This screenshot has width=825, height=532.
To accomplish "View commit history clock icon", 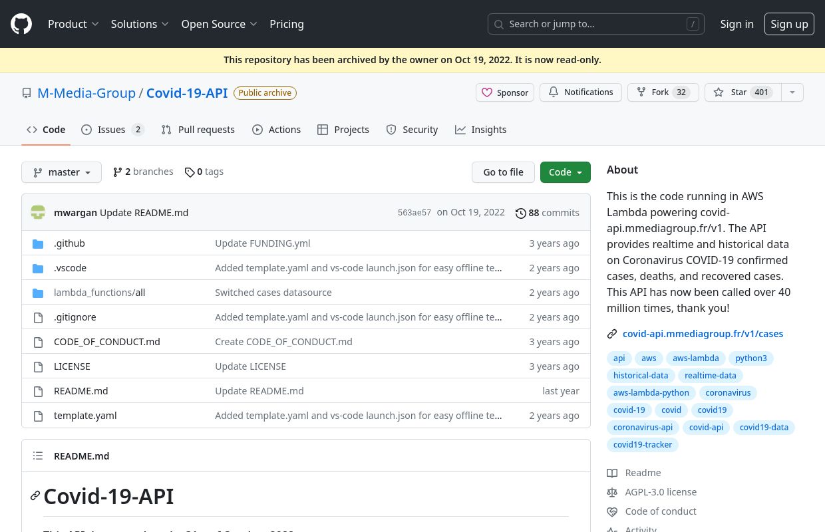I will (x=521, y=213).
